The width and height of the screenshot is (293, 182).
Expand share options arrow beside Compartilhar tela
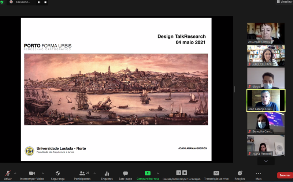click(x=158, y=174)
